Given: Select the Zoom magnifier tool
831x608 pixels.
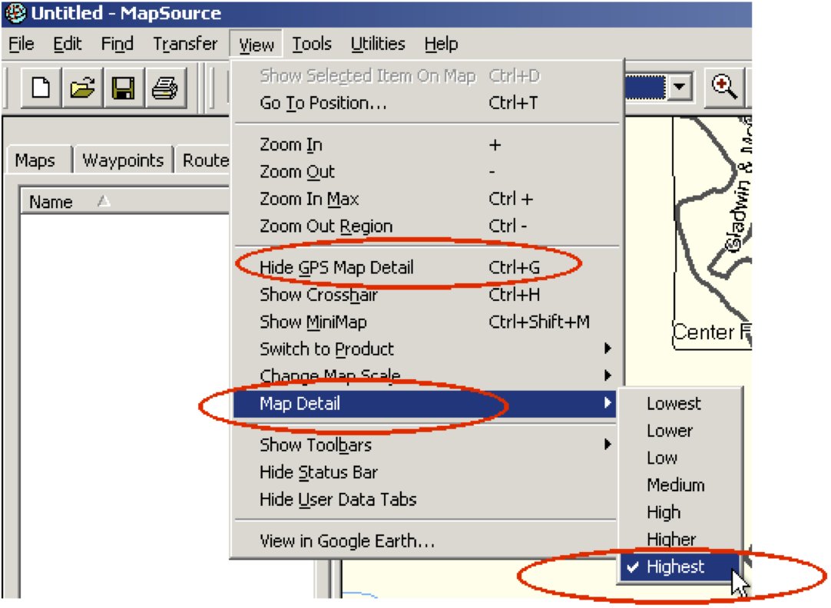Looking at the screenshot, I should [724, 87].
